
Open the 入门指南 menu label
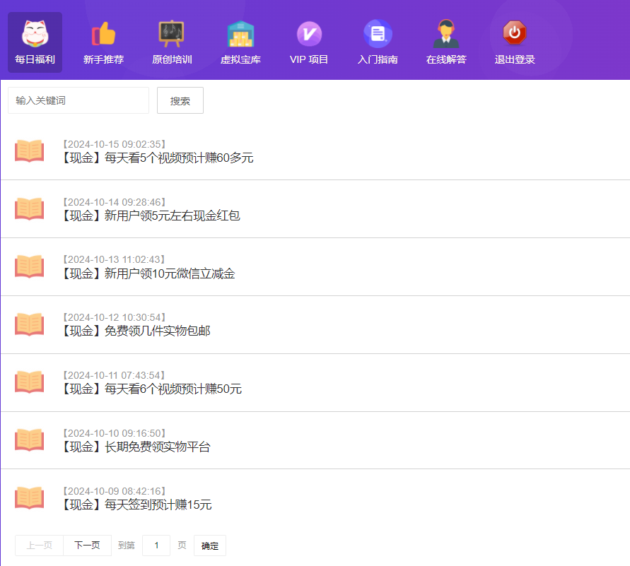click(378, 59)
